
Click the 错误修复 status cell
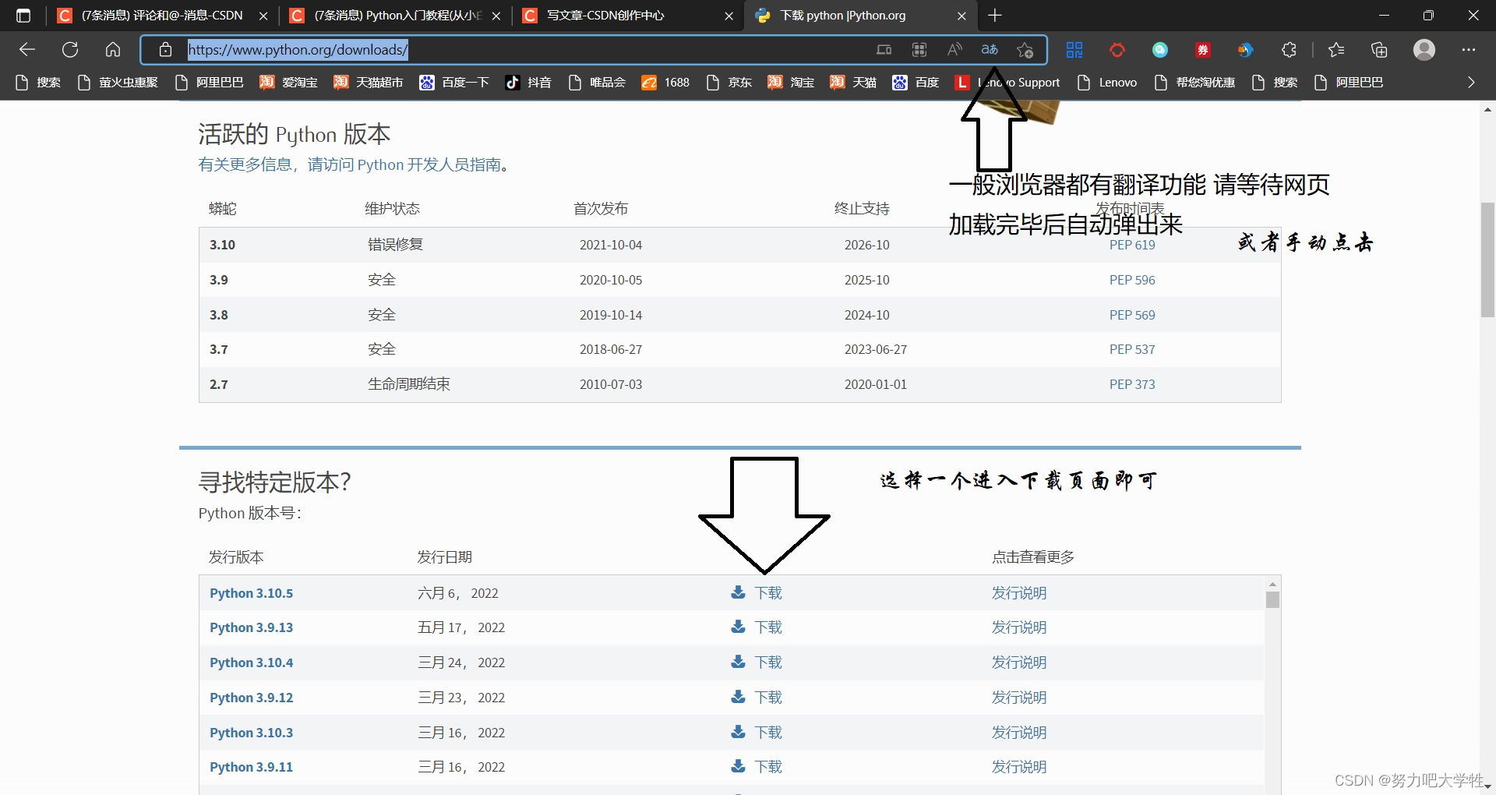[x=395, y=245]
